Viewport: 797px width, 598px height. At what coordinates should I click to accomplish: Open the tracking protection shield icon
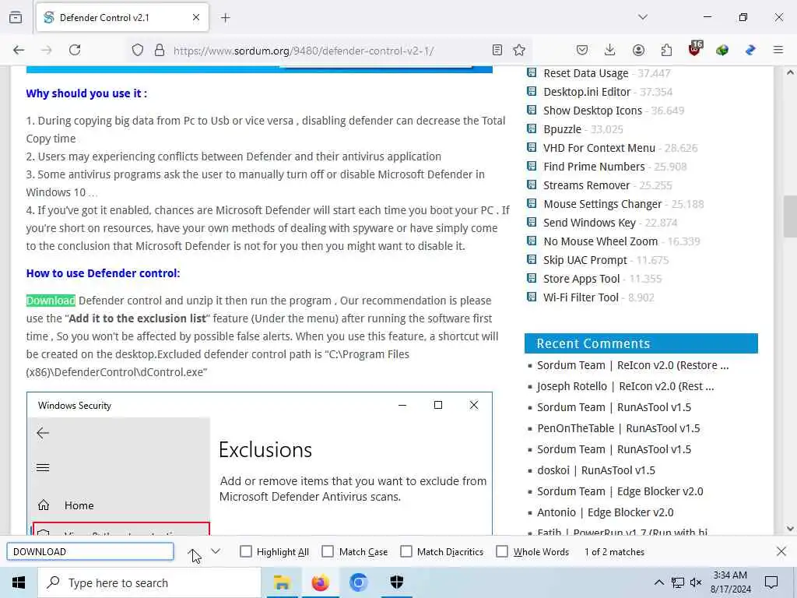coord(138,50)
